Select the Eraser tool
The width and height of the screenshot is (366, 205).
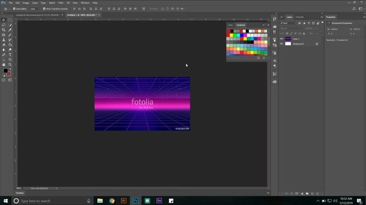[x=3, y=45]
